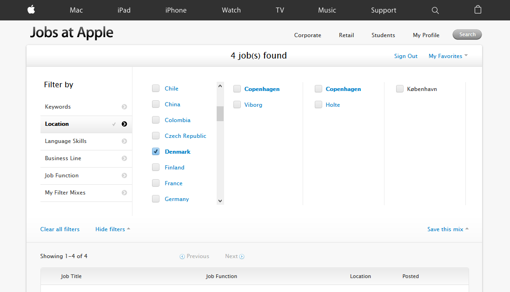Click the Next page arrow icon

pyautogui.click(x=242, y=257)
